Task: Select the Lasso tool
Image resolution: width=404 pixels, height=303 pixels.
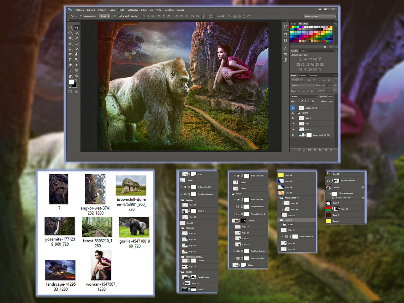Action: 70,33
